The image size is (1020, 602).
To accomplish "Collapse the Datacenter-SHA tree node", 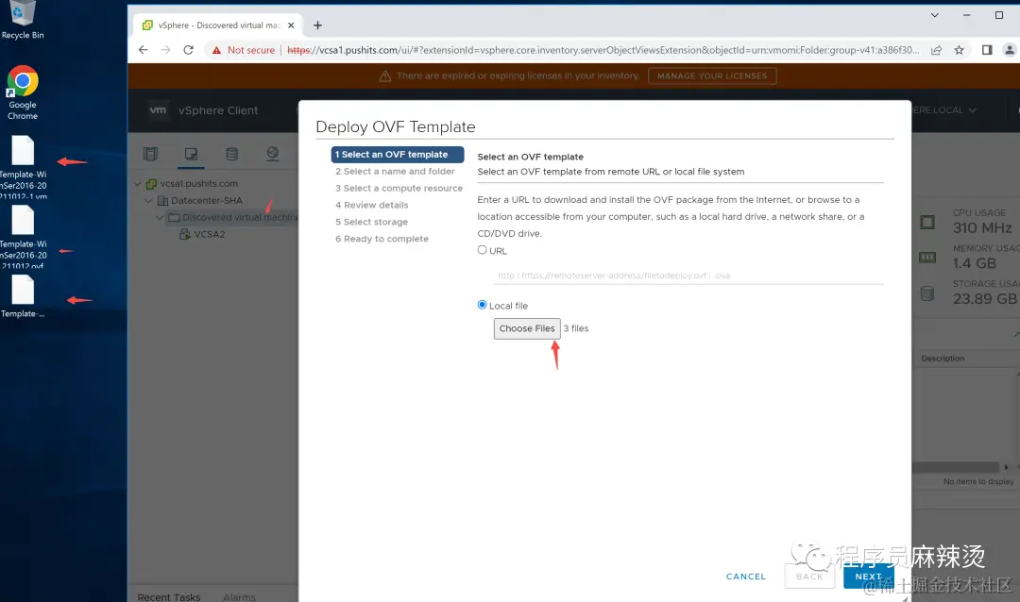I will [x=149, y=201].
